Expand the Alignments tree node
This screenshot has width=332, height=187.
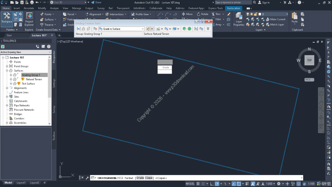pyautogui.click(x=7, y=88)
